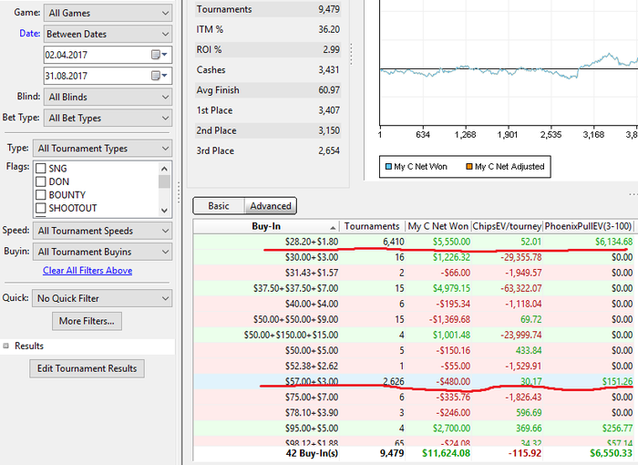
Task: Click the Flags list scroll down arrow
Action: [x=164, y=211]
